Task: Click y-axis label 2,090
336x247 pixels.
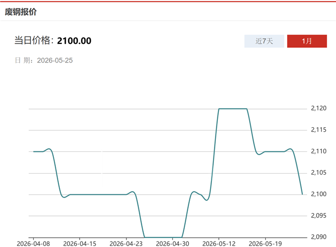Action: (x=319, y=237)
